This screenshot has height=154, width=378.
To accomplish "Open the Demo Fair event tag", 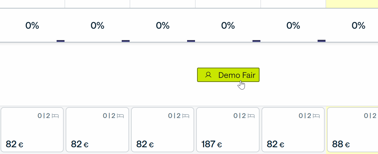I will (228, 75).
